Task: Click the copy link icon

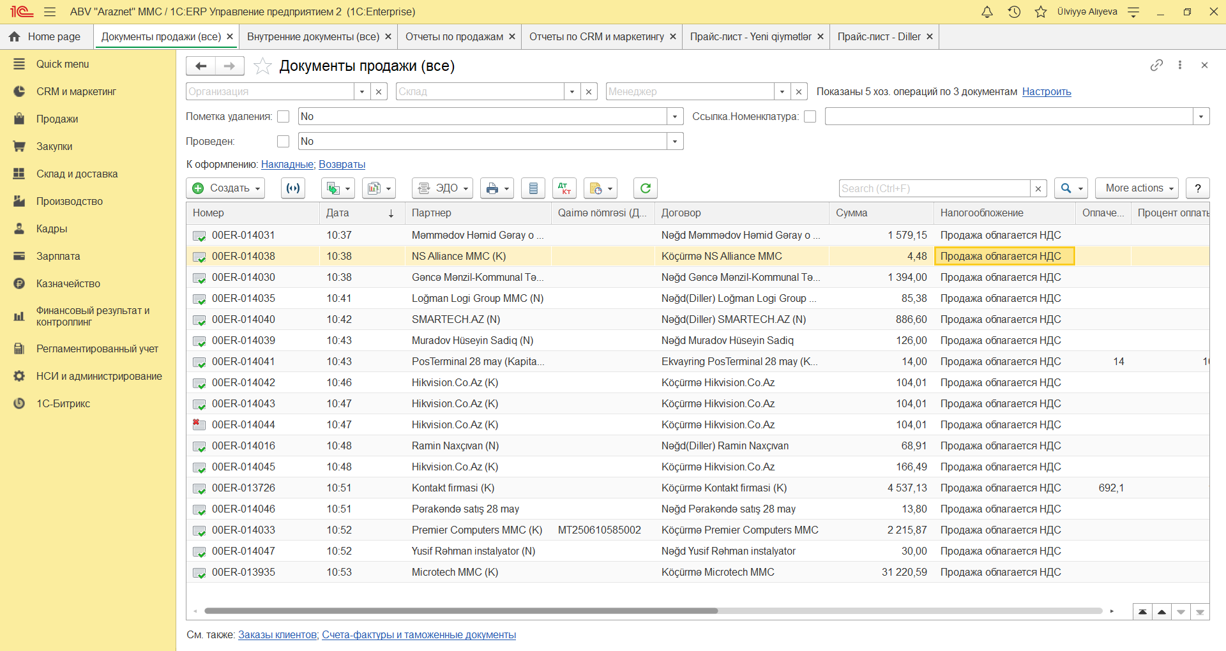Action: pyautogui.click(x=1156, y=65)
